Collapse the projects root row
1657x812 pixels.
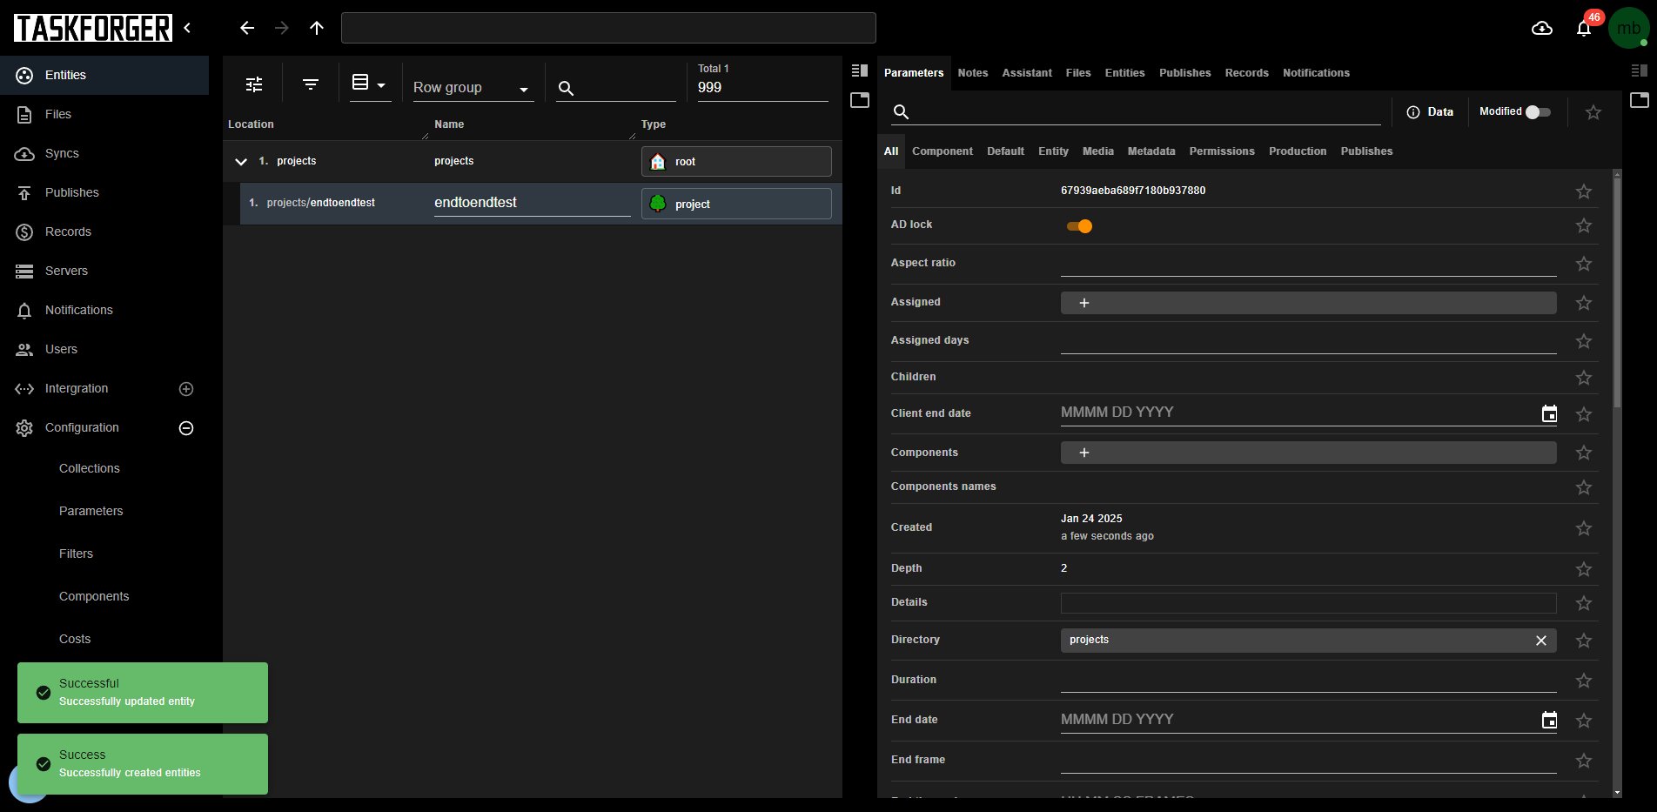click(241, 162)
